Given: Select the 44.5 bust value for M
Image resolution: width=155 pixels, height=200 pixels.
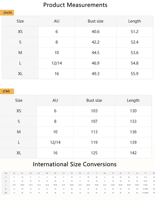Looking at the screenshot, I should pyautogui.click(x=96, y=53).
